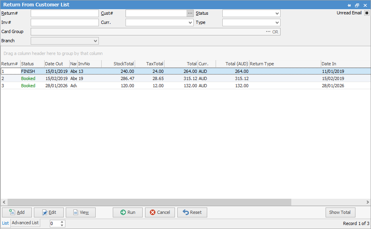Click the right arrow of horizontal scrollbar
This screenshot has width=371, height=229.
pyautogui.click(x=367, y=202)
